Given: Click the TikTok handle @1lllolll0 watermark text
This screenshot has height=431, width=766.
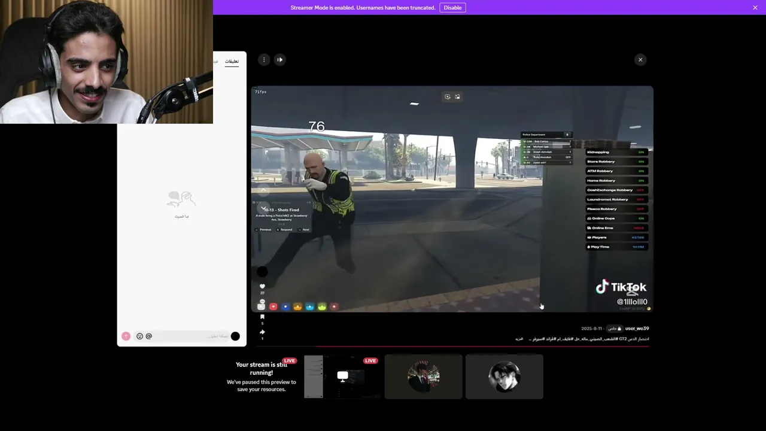Looking at the screenshot, I should pyautogui.click(x=632, y=302).
